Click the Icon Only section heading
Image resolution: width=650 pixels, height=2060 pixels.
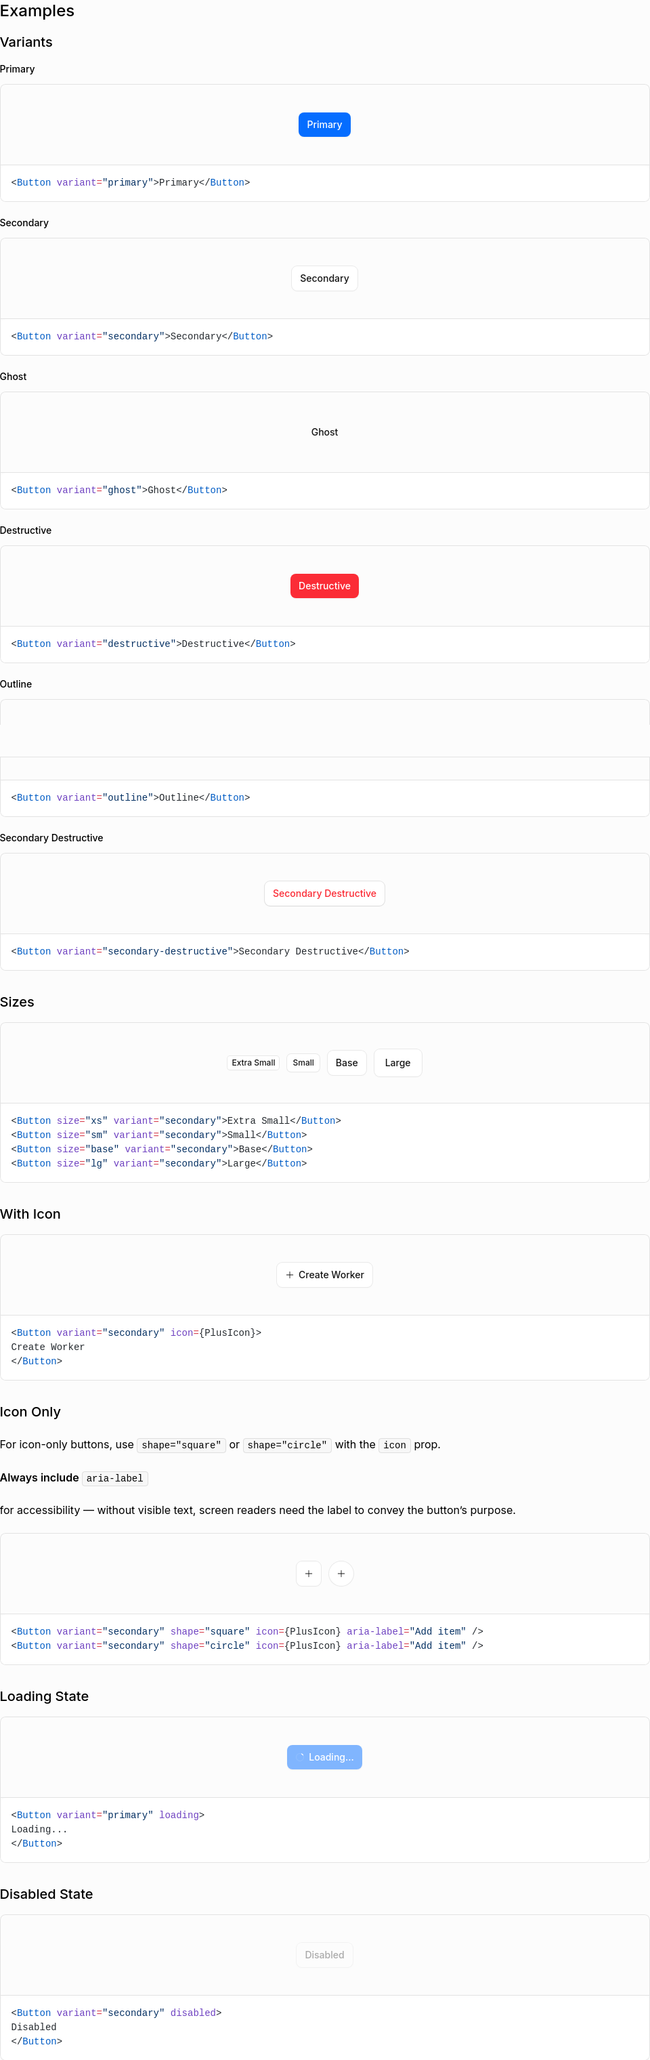tap(30, 1412)
